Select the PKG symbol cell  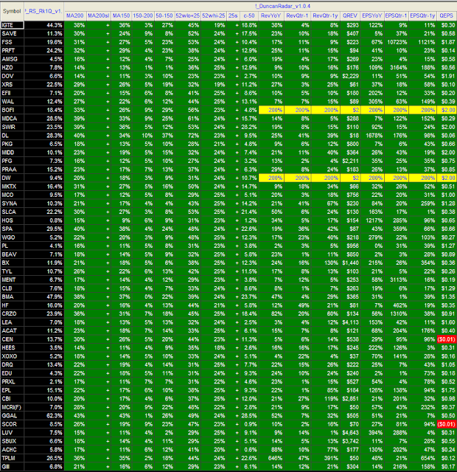point(12,144)
